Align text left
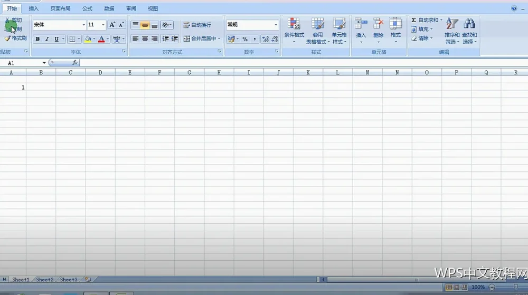 [135, 38]
